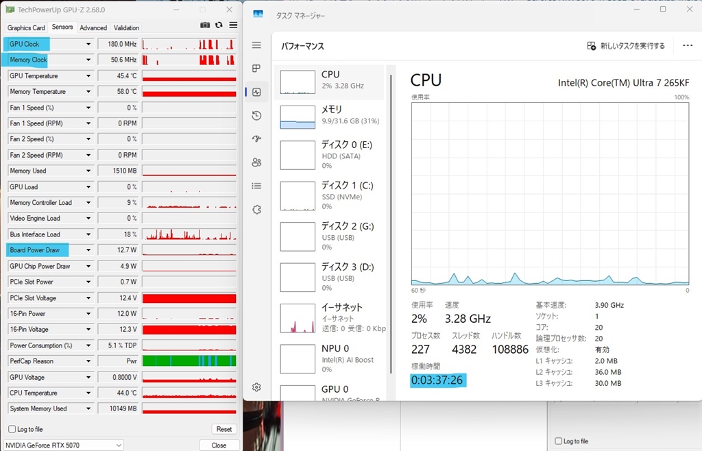Image resolution: width=702 pixels, height=451 pixels.
Task: Open the more options ellipsis in Task Manager
Action: pyautogui.click(x=688, y=46)
